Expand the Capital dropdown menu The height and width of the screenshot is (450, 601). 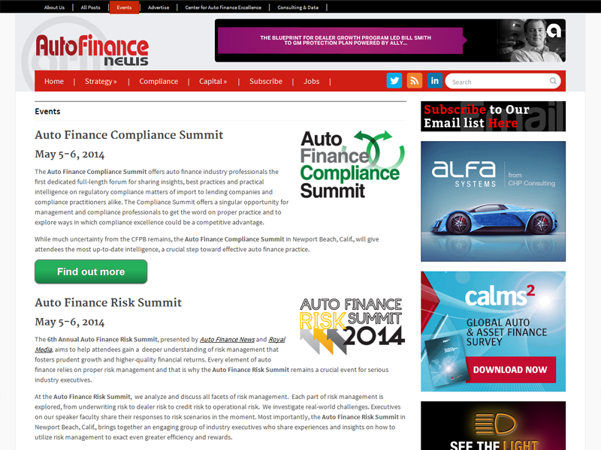click(213, 81)
